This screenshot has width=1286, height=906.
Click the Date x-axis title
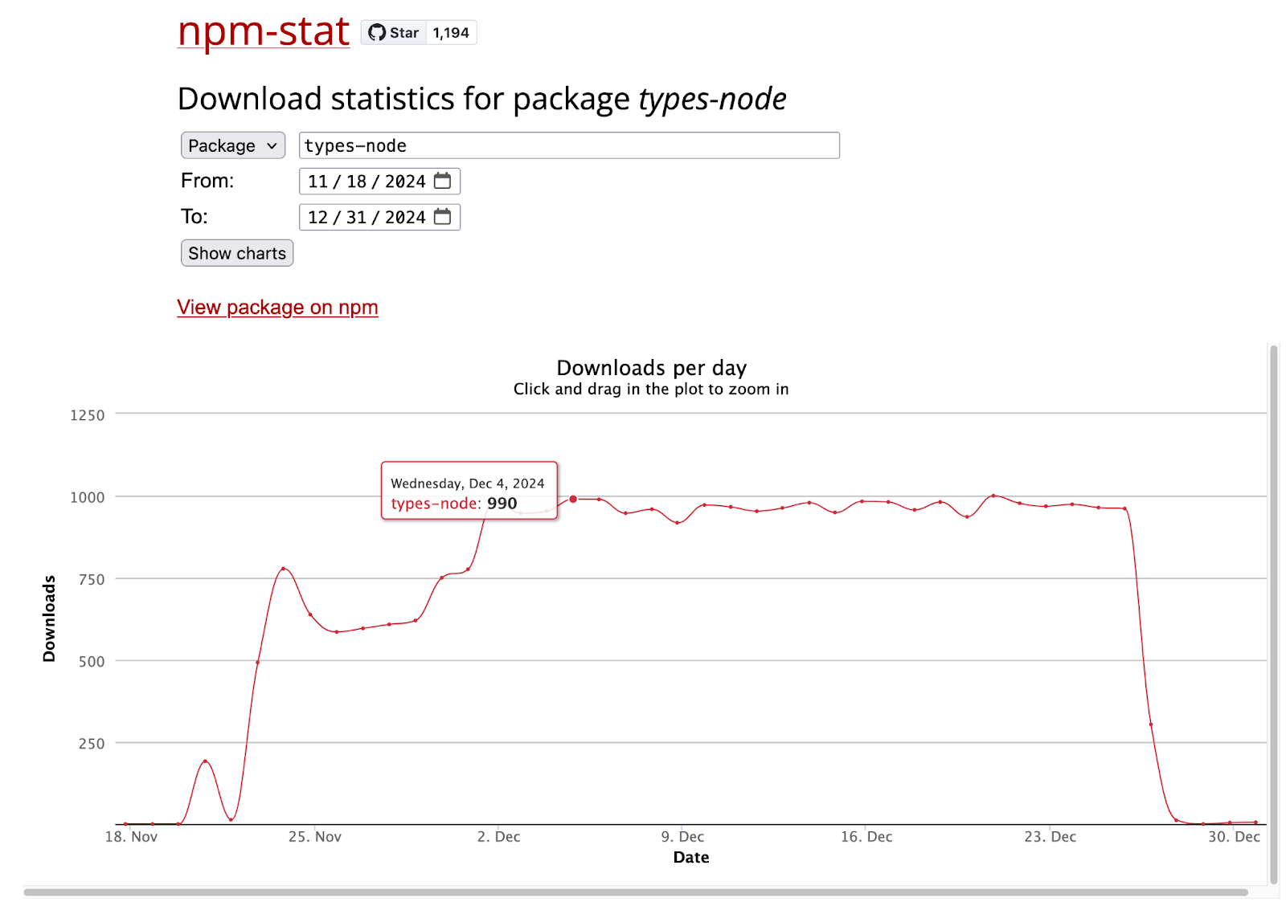pos(691,858)
